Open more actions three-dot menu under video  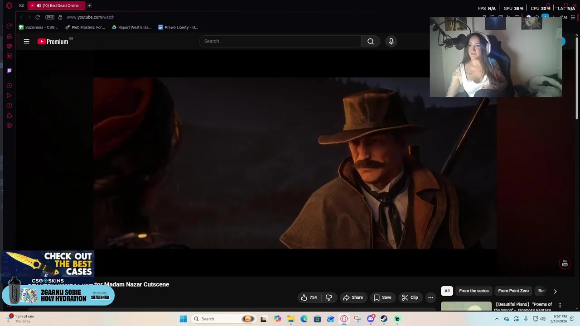click(x=430, y=297)
